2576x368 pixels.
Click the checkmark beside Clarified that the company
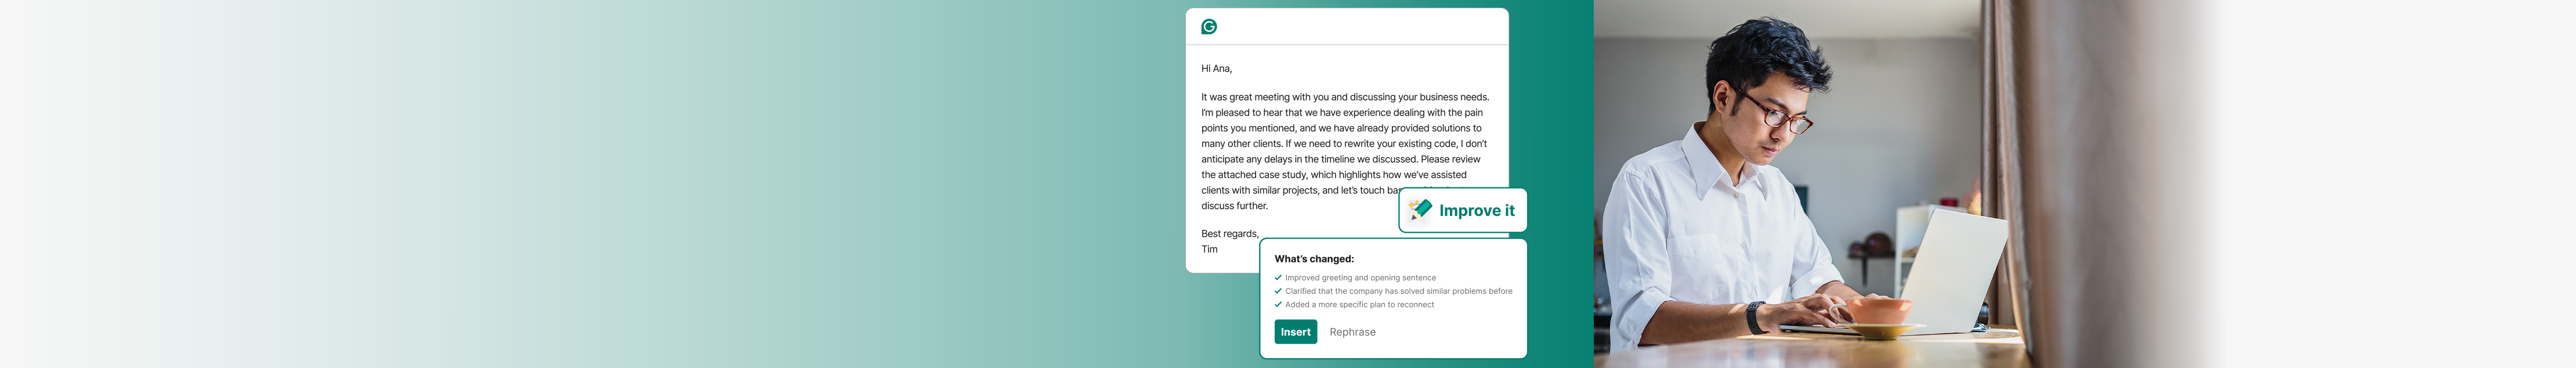coord(1278,291)
